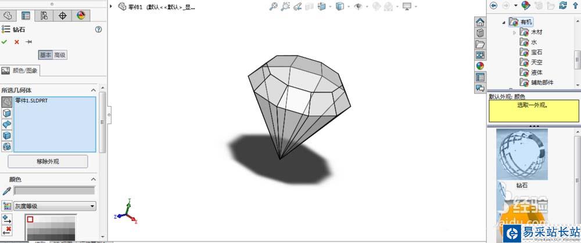Click the Apply Scene icon
Screen dimensions: 581x243
click(x=388, y=6)
